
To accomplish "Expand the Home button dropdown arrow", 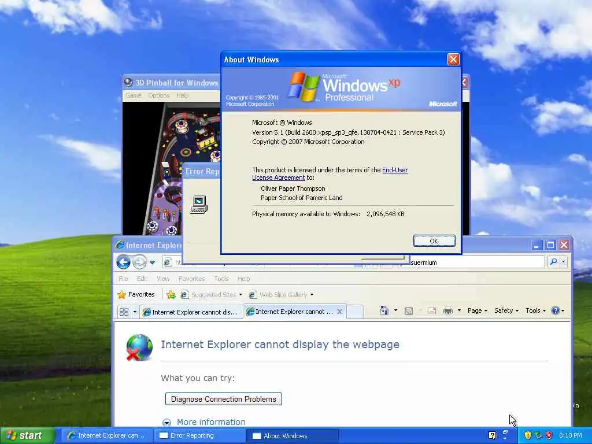I will click(395, 310).
